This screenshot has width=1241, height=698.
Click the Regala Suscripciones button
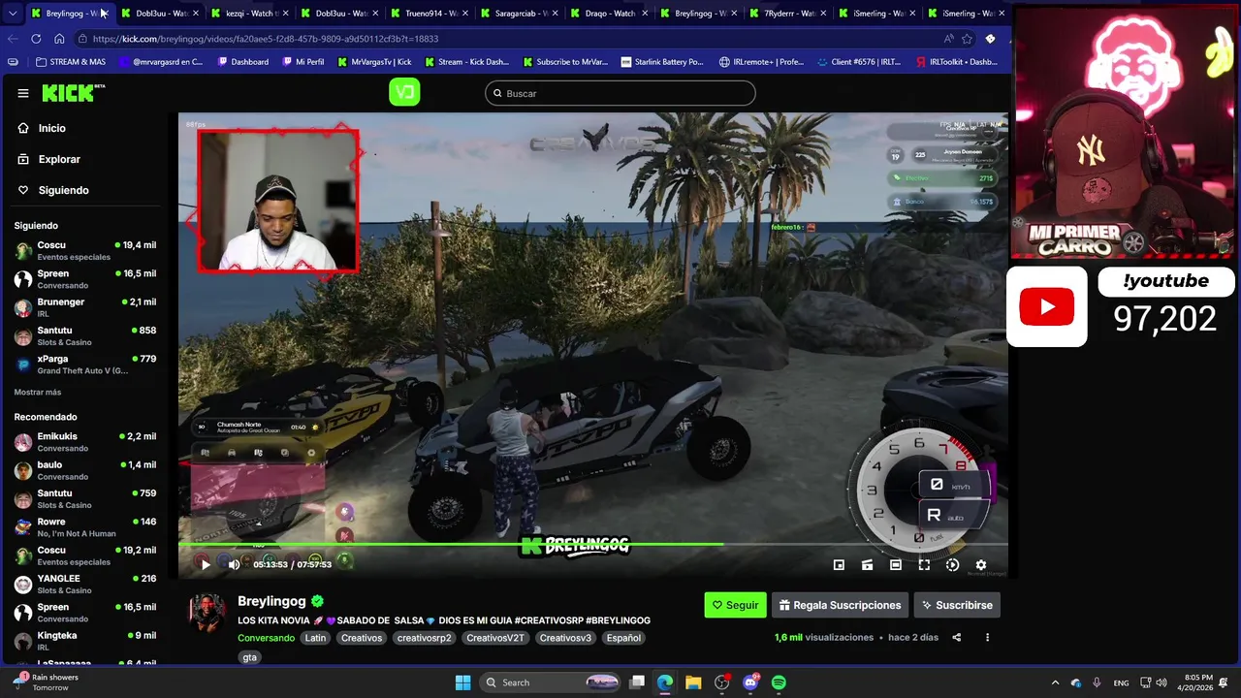840,605
